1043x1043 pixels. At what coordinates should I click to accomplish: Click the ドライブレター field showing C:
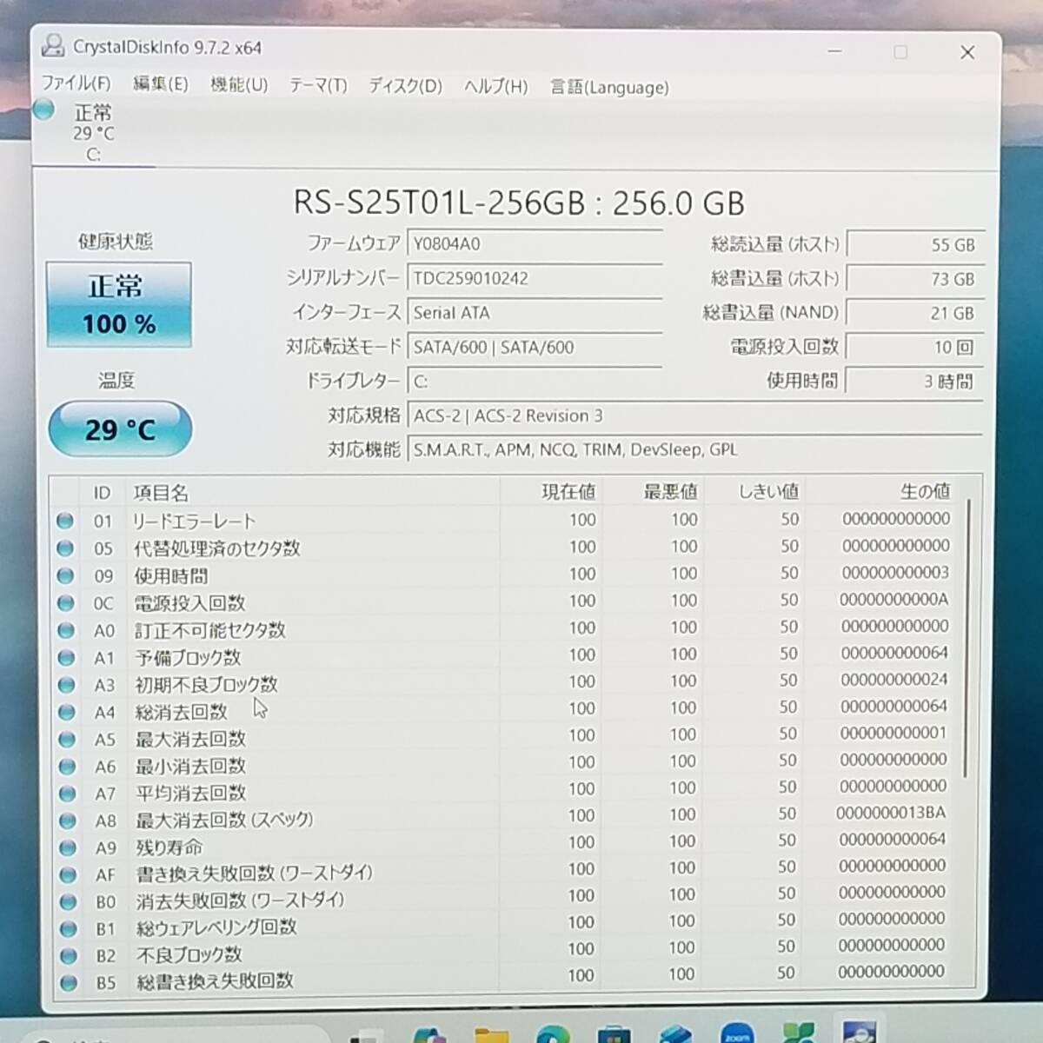click(x=535, y=381)
